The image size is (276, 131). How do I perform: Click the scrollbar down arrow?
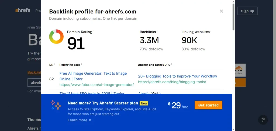[233, 129]
